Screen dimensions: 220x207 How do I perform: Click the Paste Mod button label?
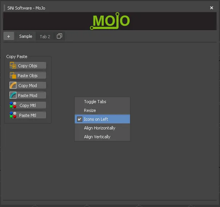coord(27,95)
